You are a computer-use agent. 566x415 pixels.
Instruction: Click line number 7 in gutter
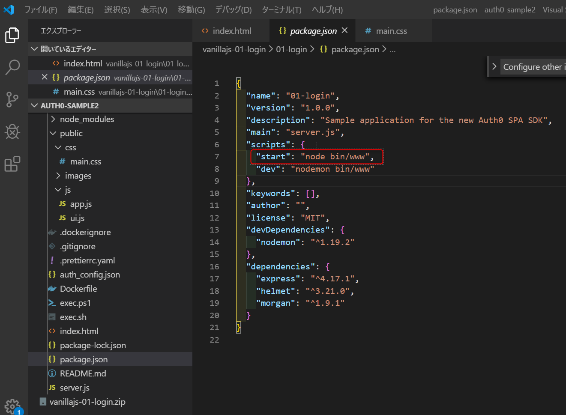(217, 157)
